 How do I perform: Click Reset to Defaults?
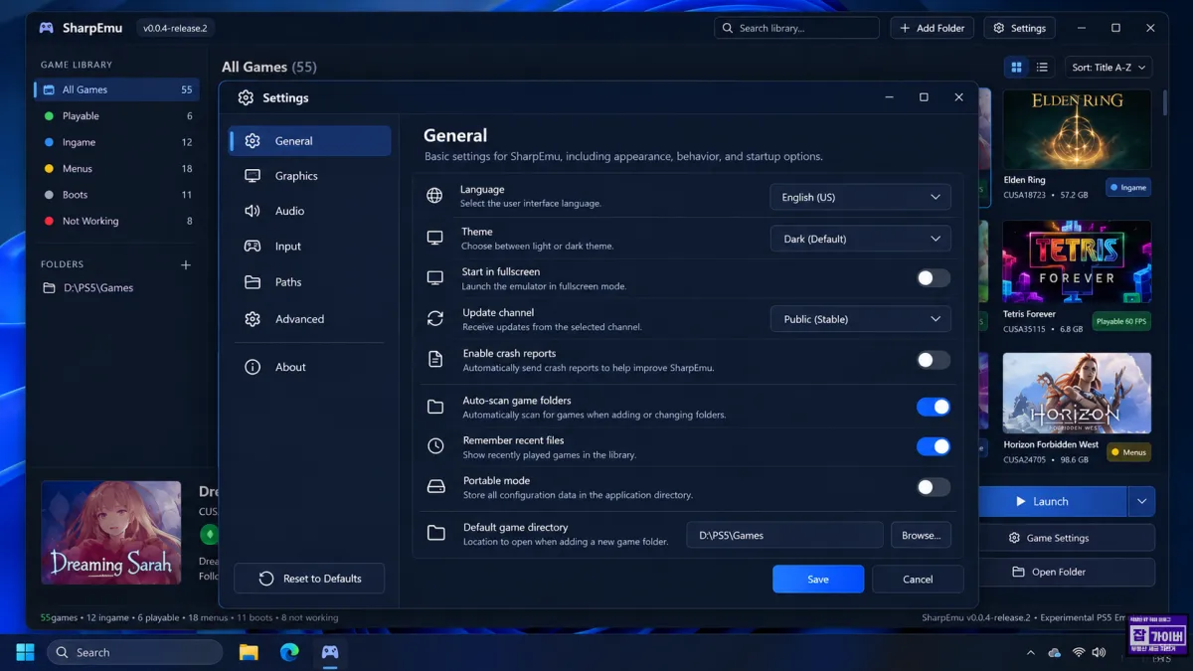tap(309, 579)
